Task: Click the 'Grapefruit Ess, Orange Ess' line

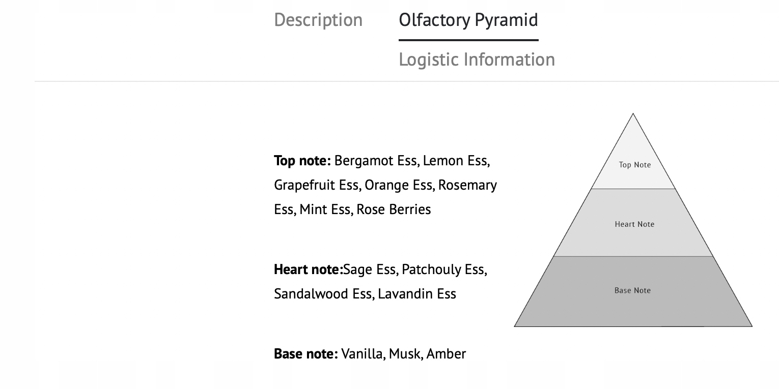Action: click(x=385, y=185)
